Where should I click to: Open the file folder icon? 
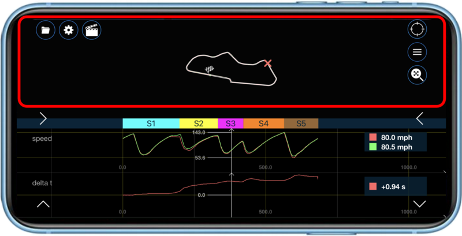click(x=46, y=30)
